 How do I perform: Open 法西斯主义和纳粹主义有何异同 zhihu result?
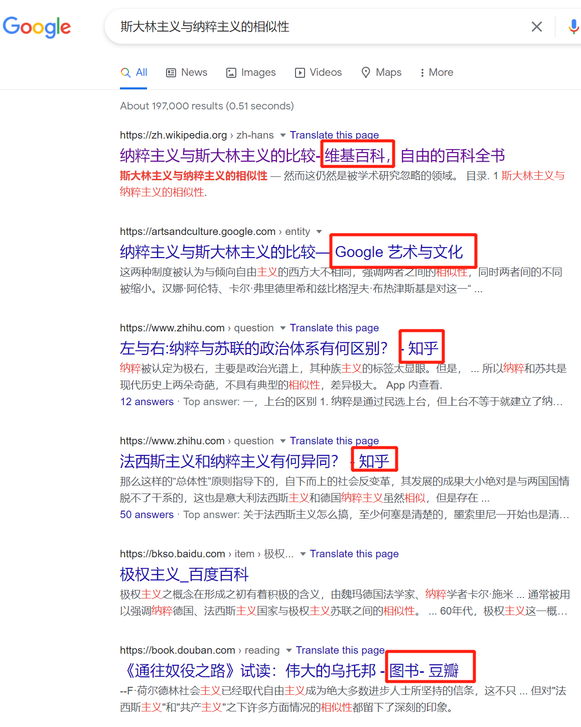coord(254,461)
